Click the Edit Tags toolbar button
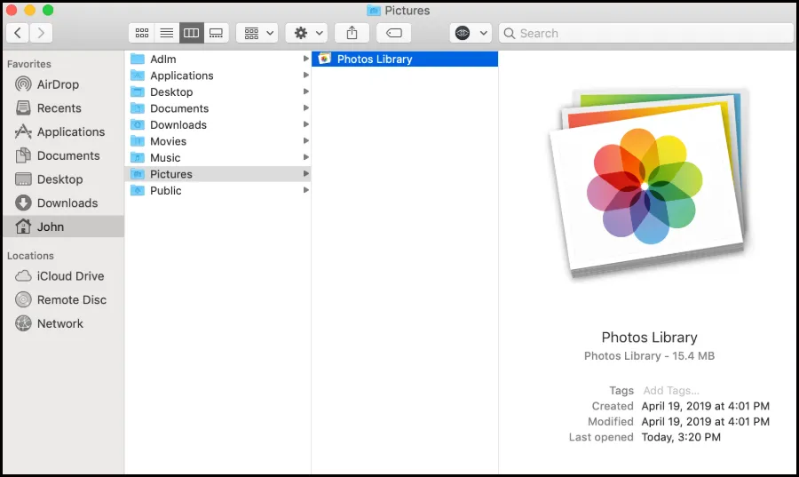 (394, 33)
